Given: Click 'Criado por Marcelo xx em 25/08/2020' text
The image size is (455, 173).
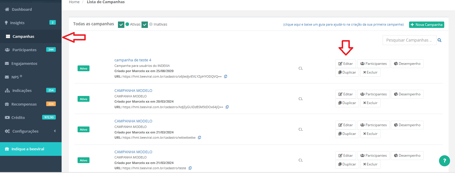Looking at the screenshot, I should click(x=144, y=71).
